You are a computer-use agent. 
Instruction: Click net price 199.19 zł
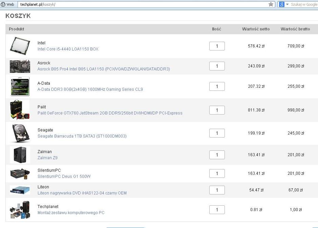[256, 133]
